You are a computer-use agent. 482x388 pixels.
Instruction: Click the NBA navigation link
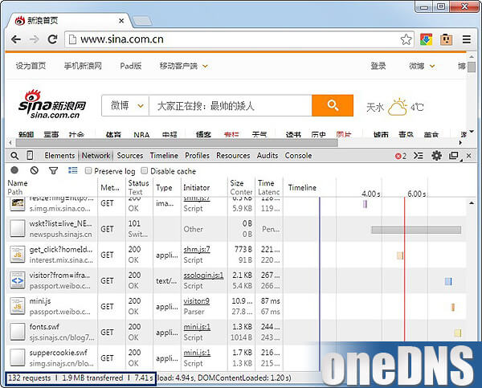pyautogui.click(x=141, y=135)
